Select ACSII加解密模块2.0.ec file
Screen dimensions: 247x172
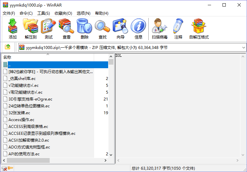(x=56, y=140)
